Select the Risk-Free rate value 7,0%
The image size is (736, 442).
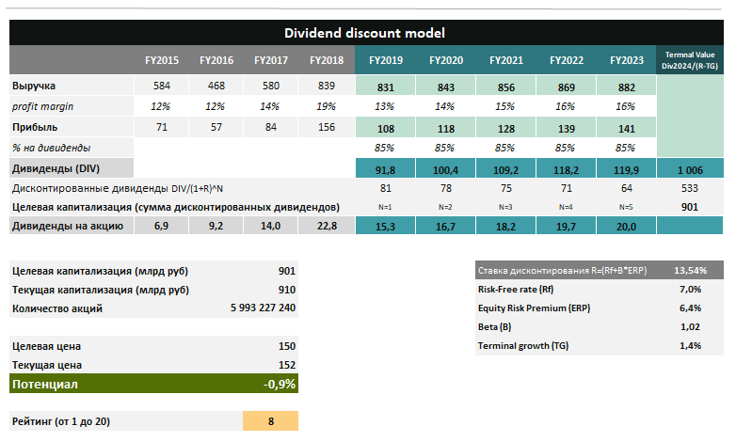(690, 289)
